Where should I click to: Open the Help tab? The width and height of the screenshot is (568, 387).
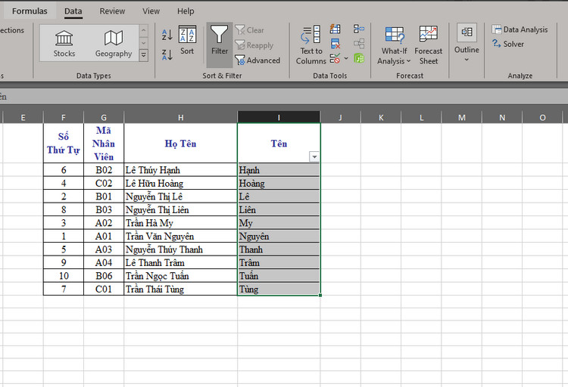click(186, 11)
